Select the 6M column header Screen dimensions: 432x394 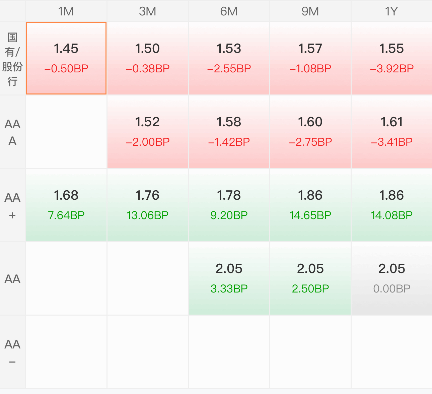coord(229,11)
